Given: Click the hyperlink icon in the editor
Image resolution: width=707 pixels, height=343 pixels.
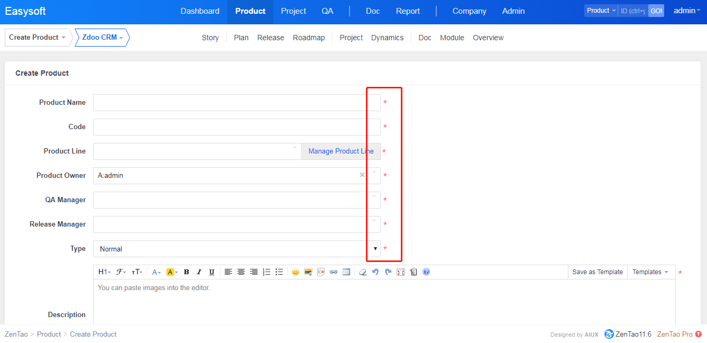Looking at the screenshot, I should tap(334, 272).
